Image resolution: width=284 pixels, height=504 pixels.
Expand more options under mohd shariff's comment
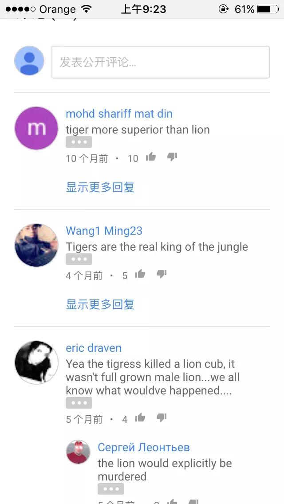[79, 142]
